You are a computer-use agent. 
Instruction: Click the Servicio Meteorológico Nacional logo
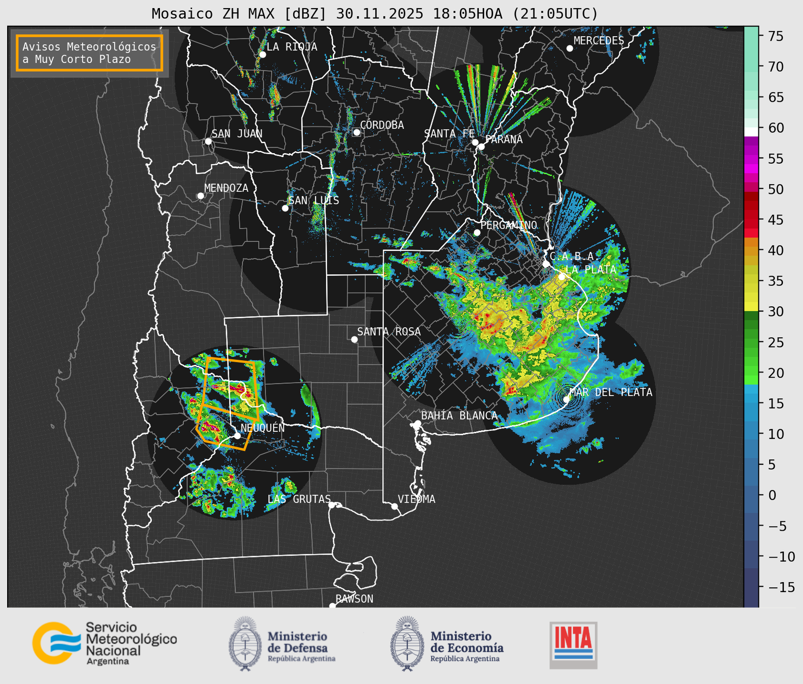click(x=105, y=643)
